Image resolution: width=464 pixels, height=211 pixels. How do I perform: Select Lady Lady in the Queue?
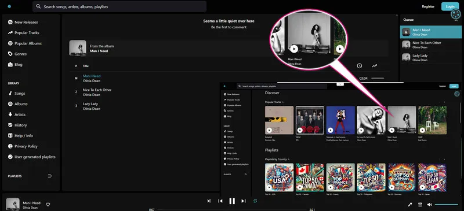tap(430, 58)
